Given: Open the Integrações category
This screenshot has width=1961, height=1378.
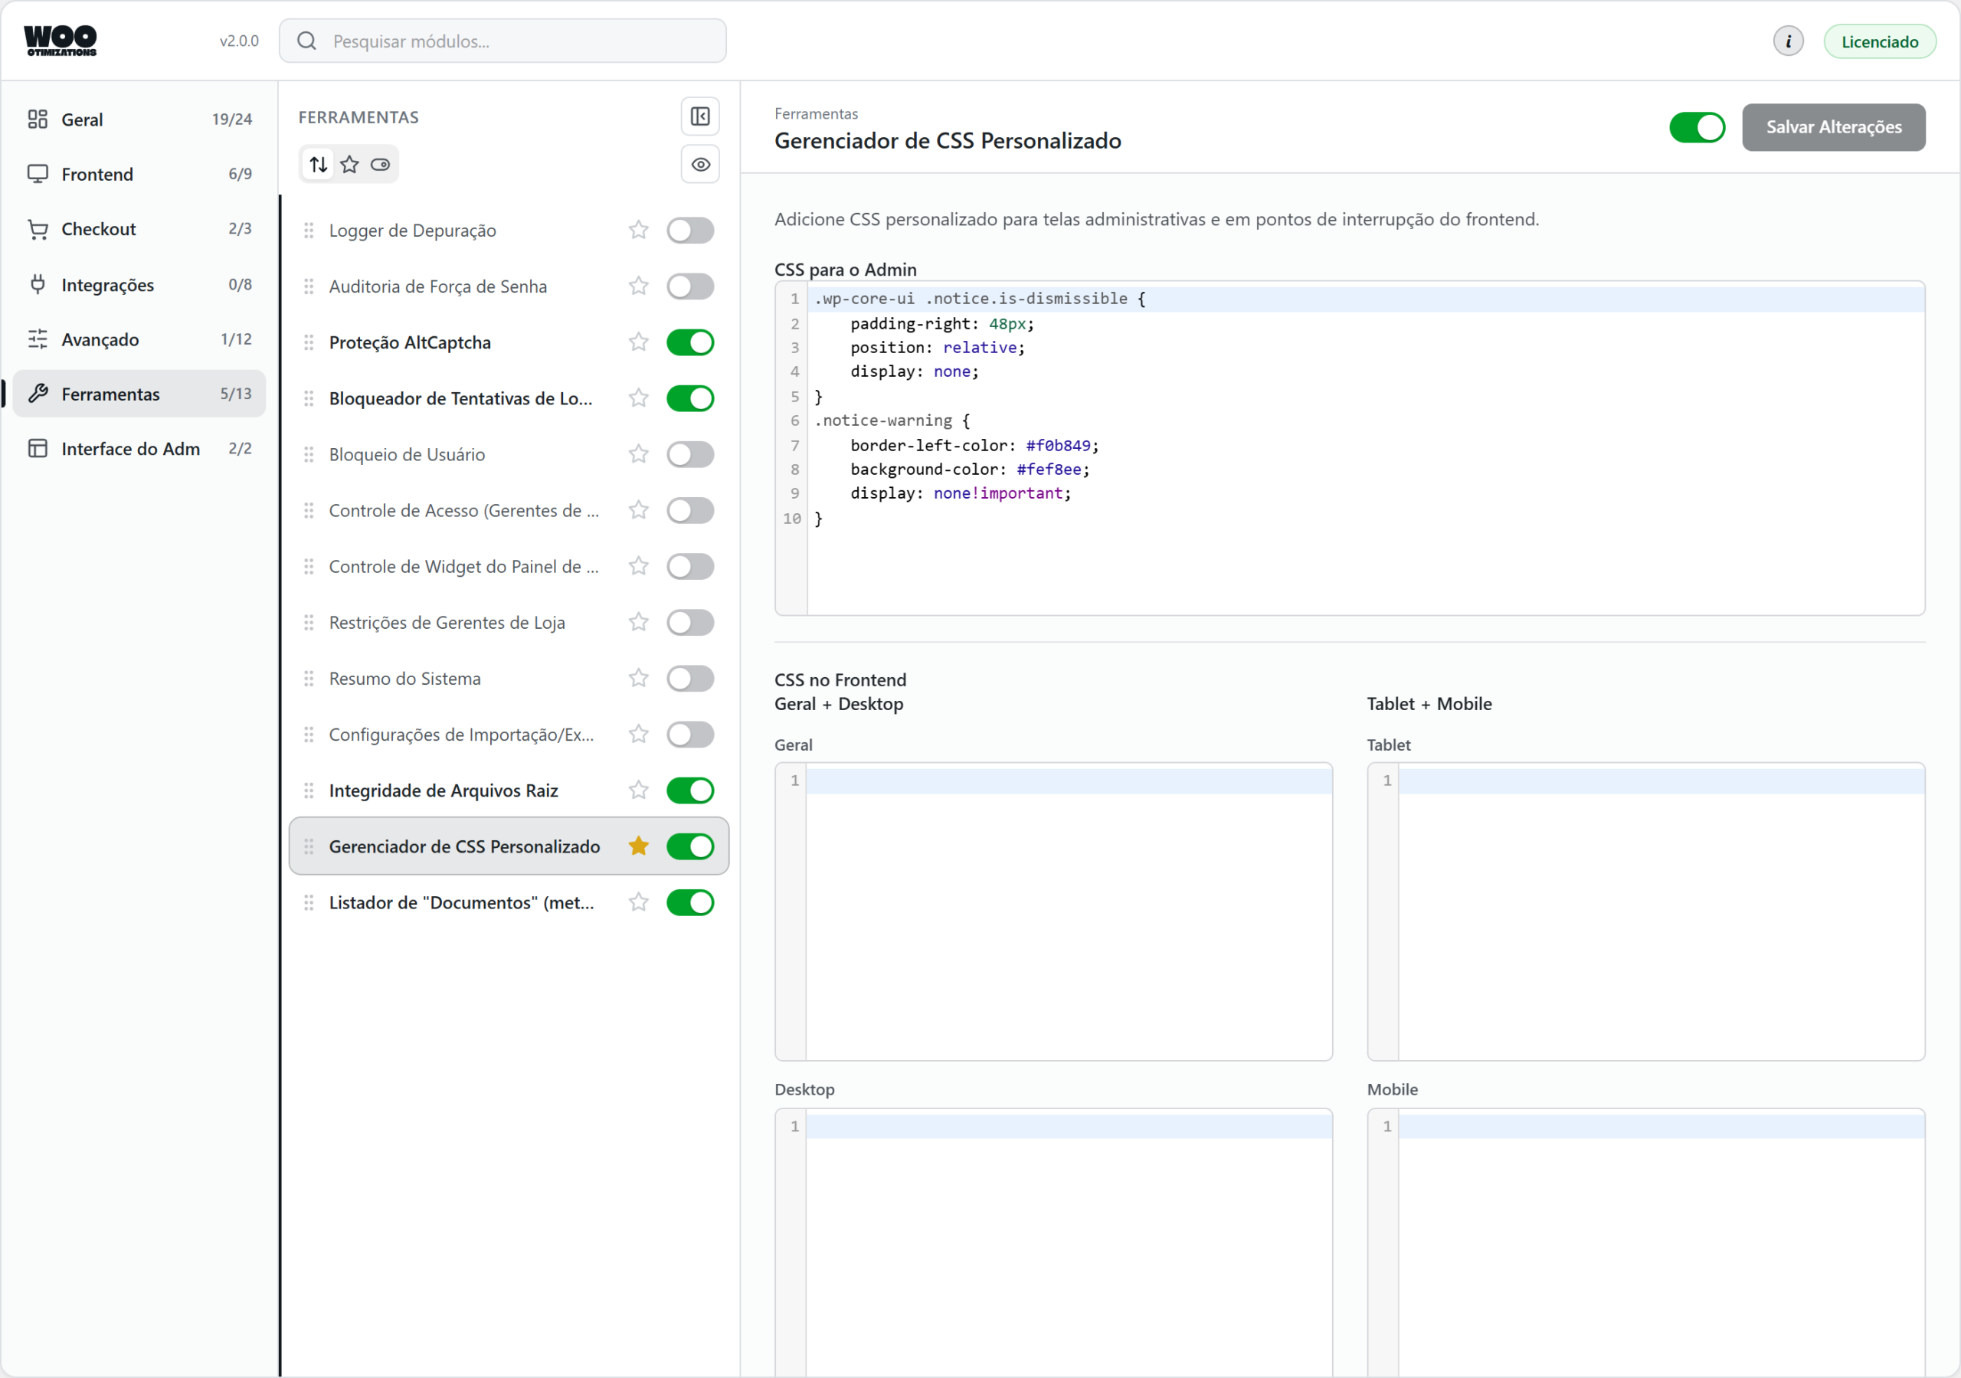Looking at the screenshot, I should (x=139, y=284).
